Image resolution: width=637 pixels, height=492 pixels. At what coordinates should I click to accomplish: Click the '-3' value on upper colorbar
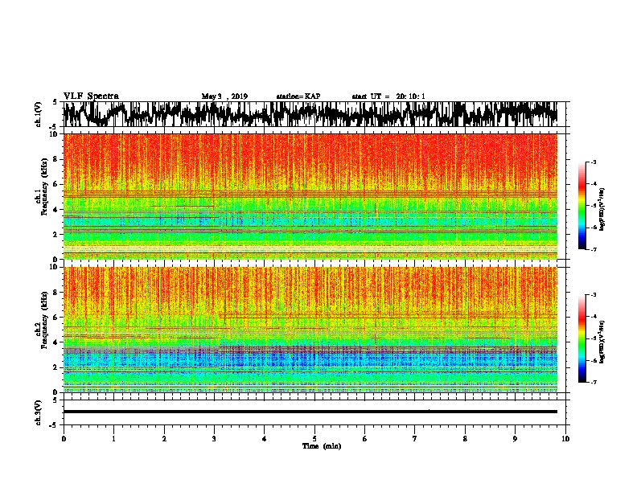(x=593, y=162)
